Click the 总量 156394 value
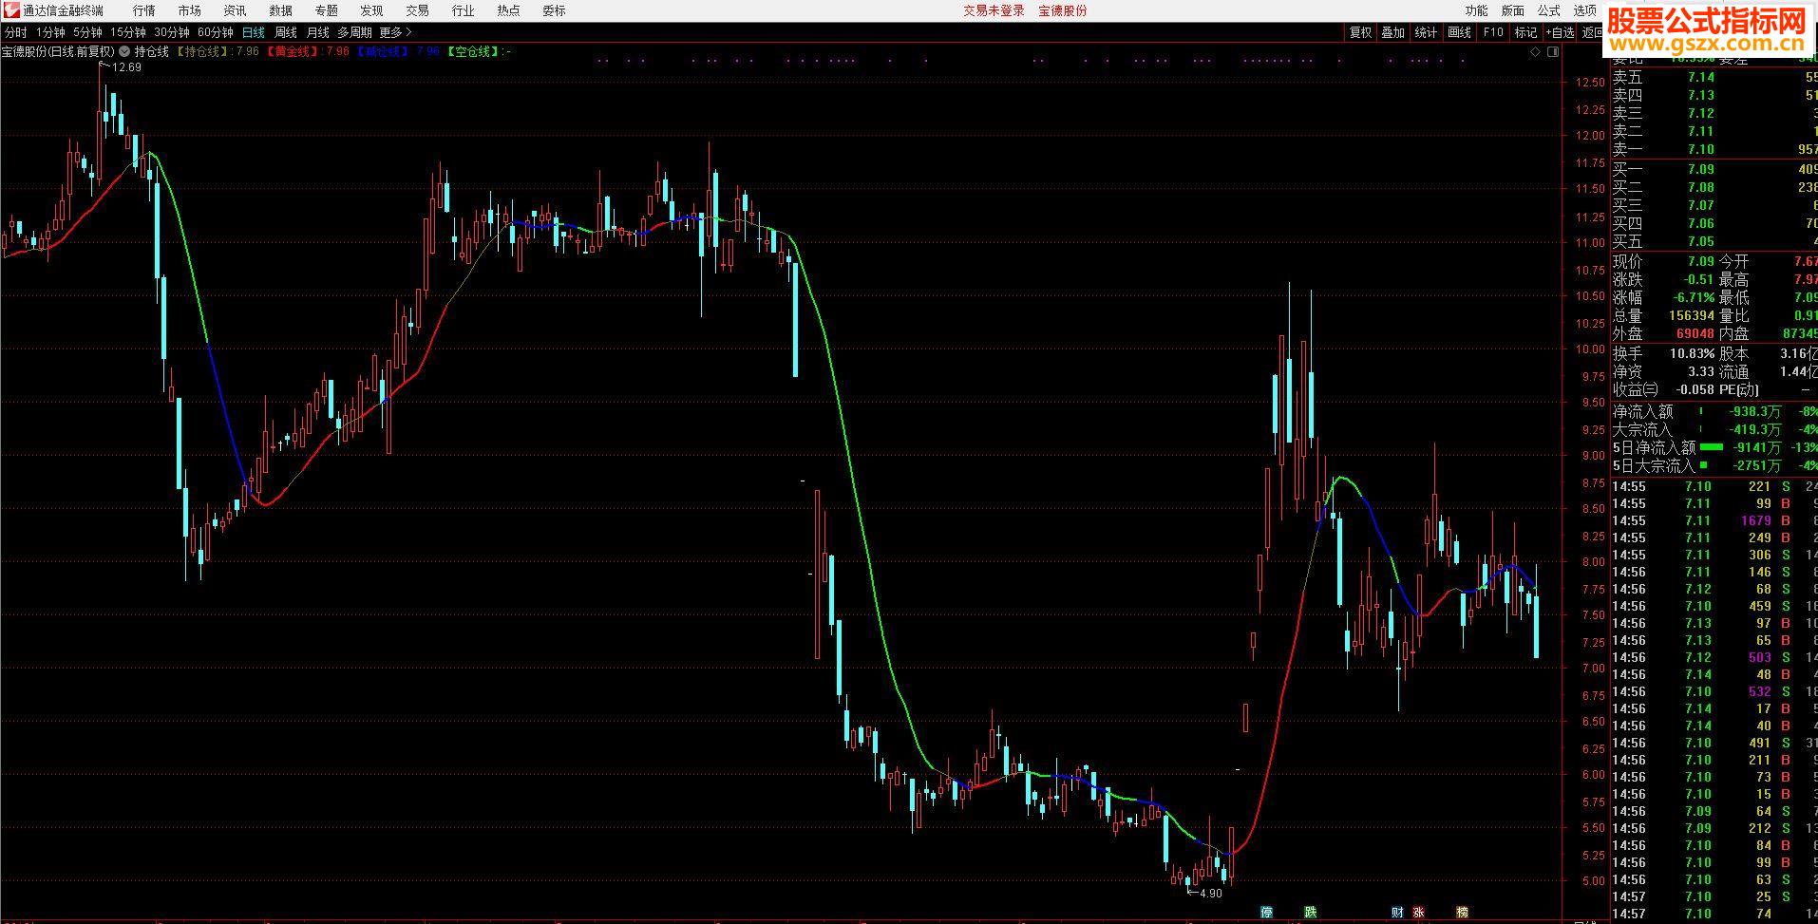The width and height of the screenshot is (1818, 924). point(1691,315)
